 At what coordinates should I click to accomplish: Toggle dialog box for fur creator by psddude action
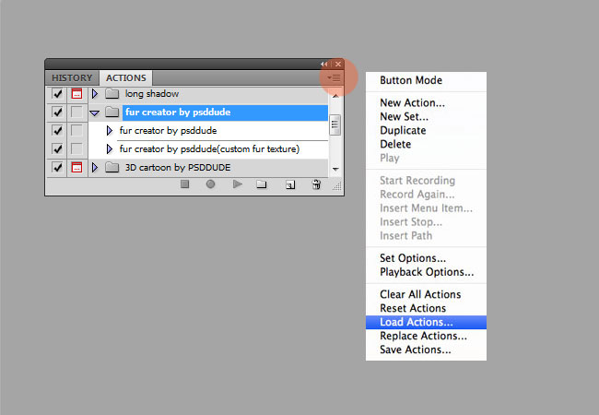(76, 130)
